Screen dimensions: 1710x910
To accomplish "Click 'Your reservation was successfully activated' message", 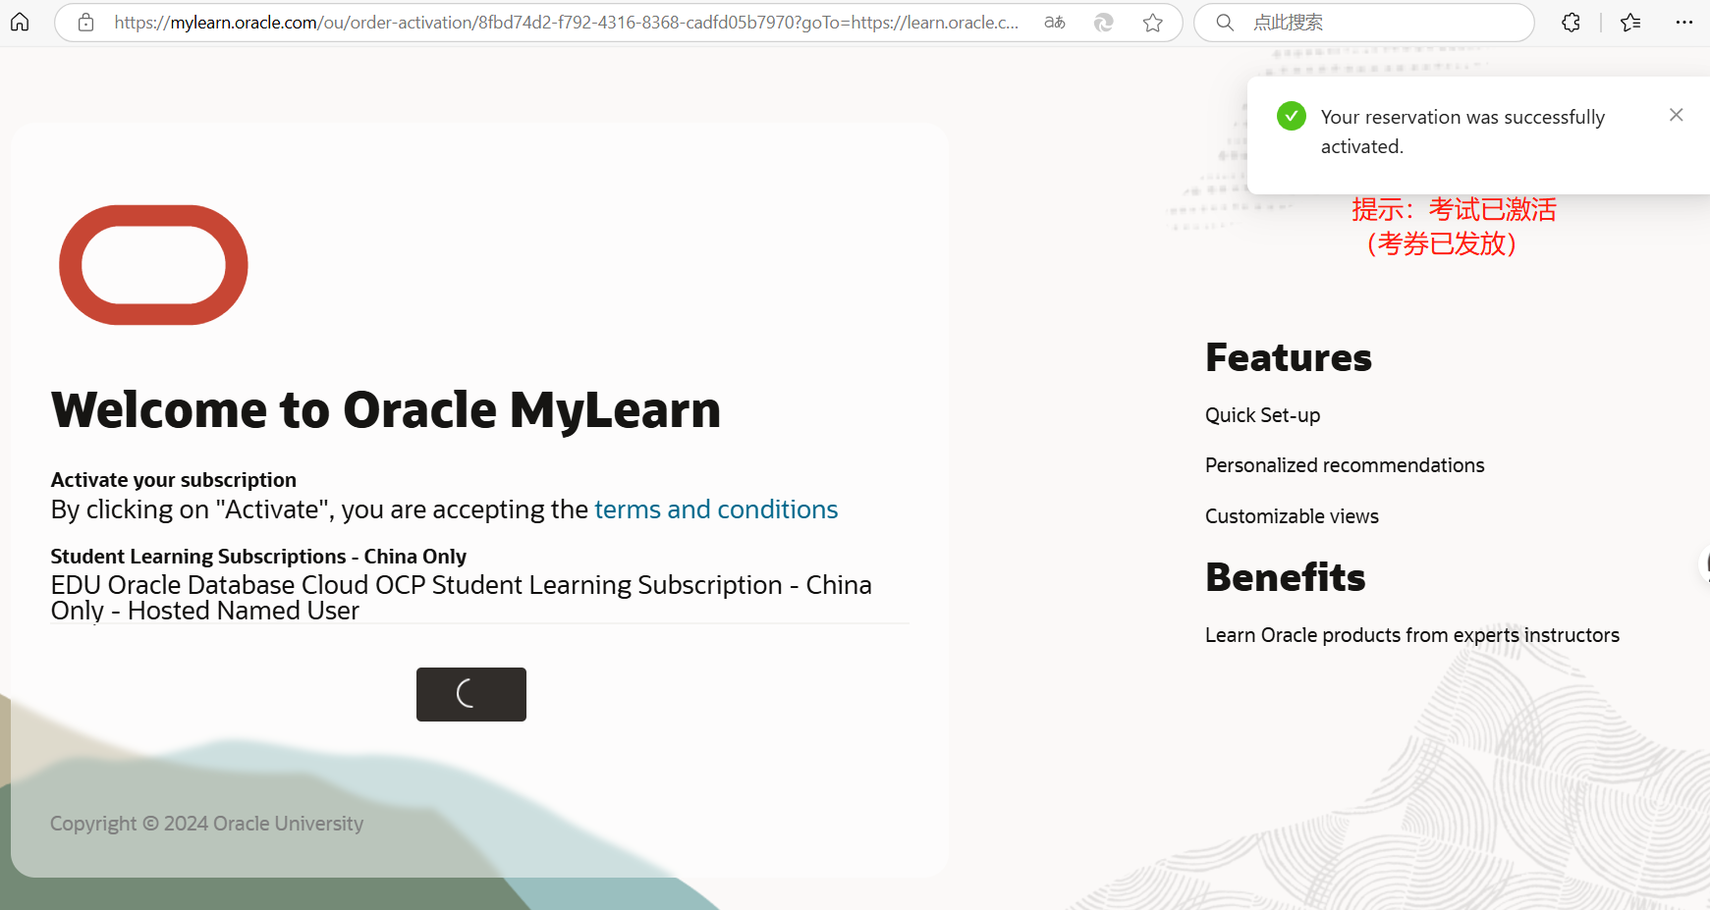I will click(x=1462, y=132).
